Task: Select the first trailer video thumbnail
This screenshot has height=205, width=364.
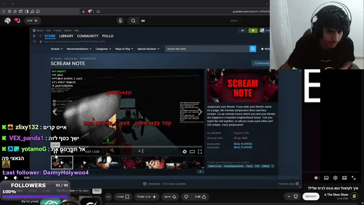Action: click(x=62, y=163)
